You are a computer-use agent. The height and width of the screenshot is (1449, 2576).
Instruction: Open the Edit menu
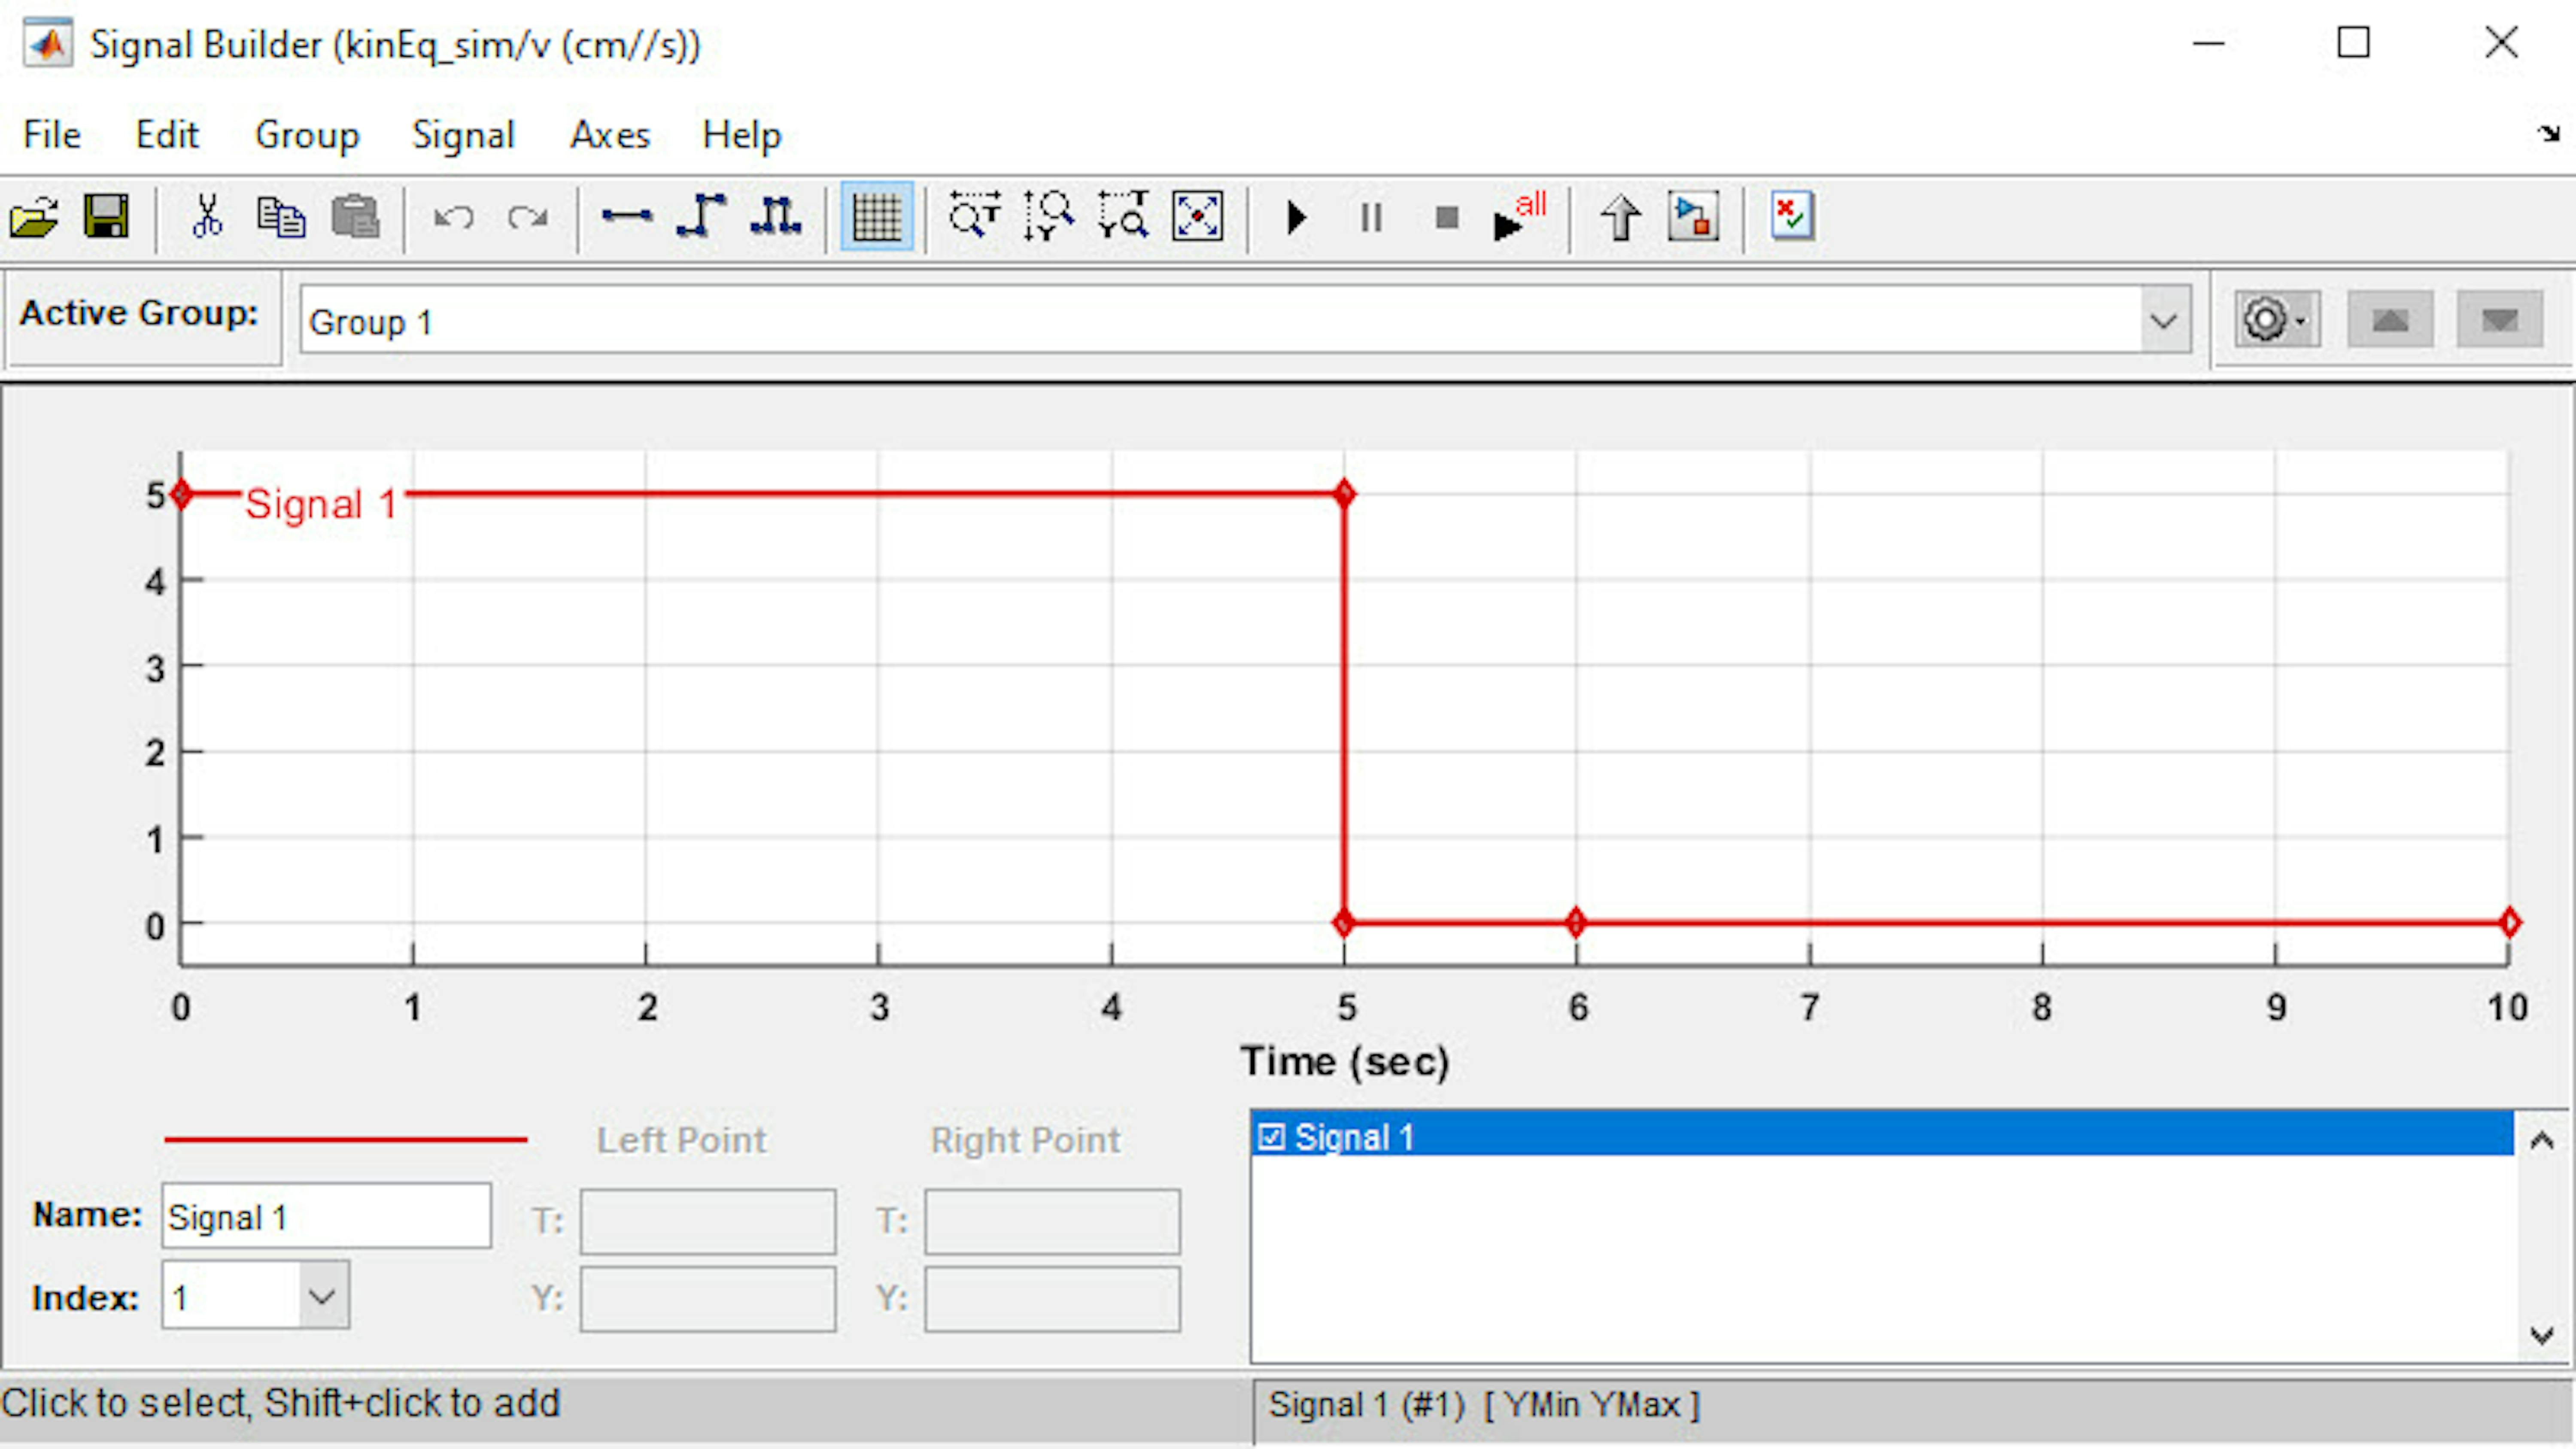[167, 134]
